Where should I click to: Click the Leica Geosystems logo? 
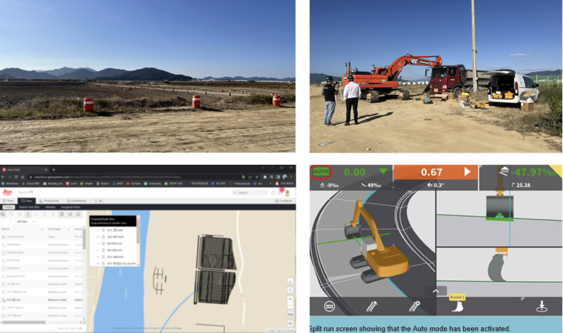[6, 192]
